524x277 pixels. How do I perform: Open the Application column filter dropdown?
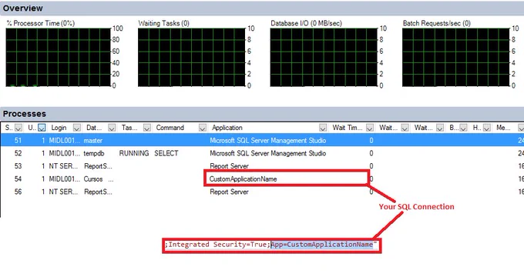323,128
